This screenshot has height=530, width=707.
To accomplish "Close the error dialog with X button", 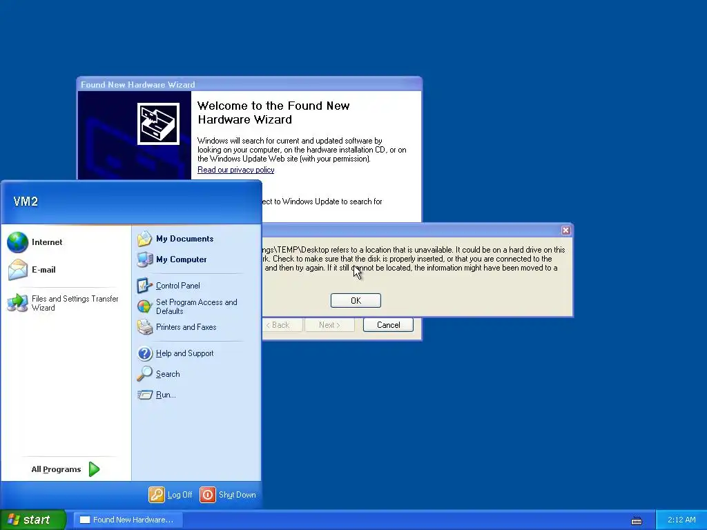I will click(566, 230).
